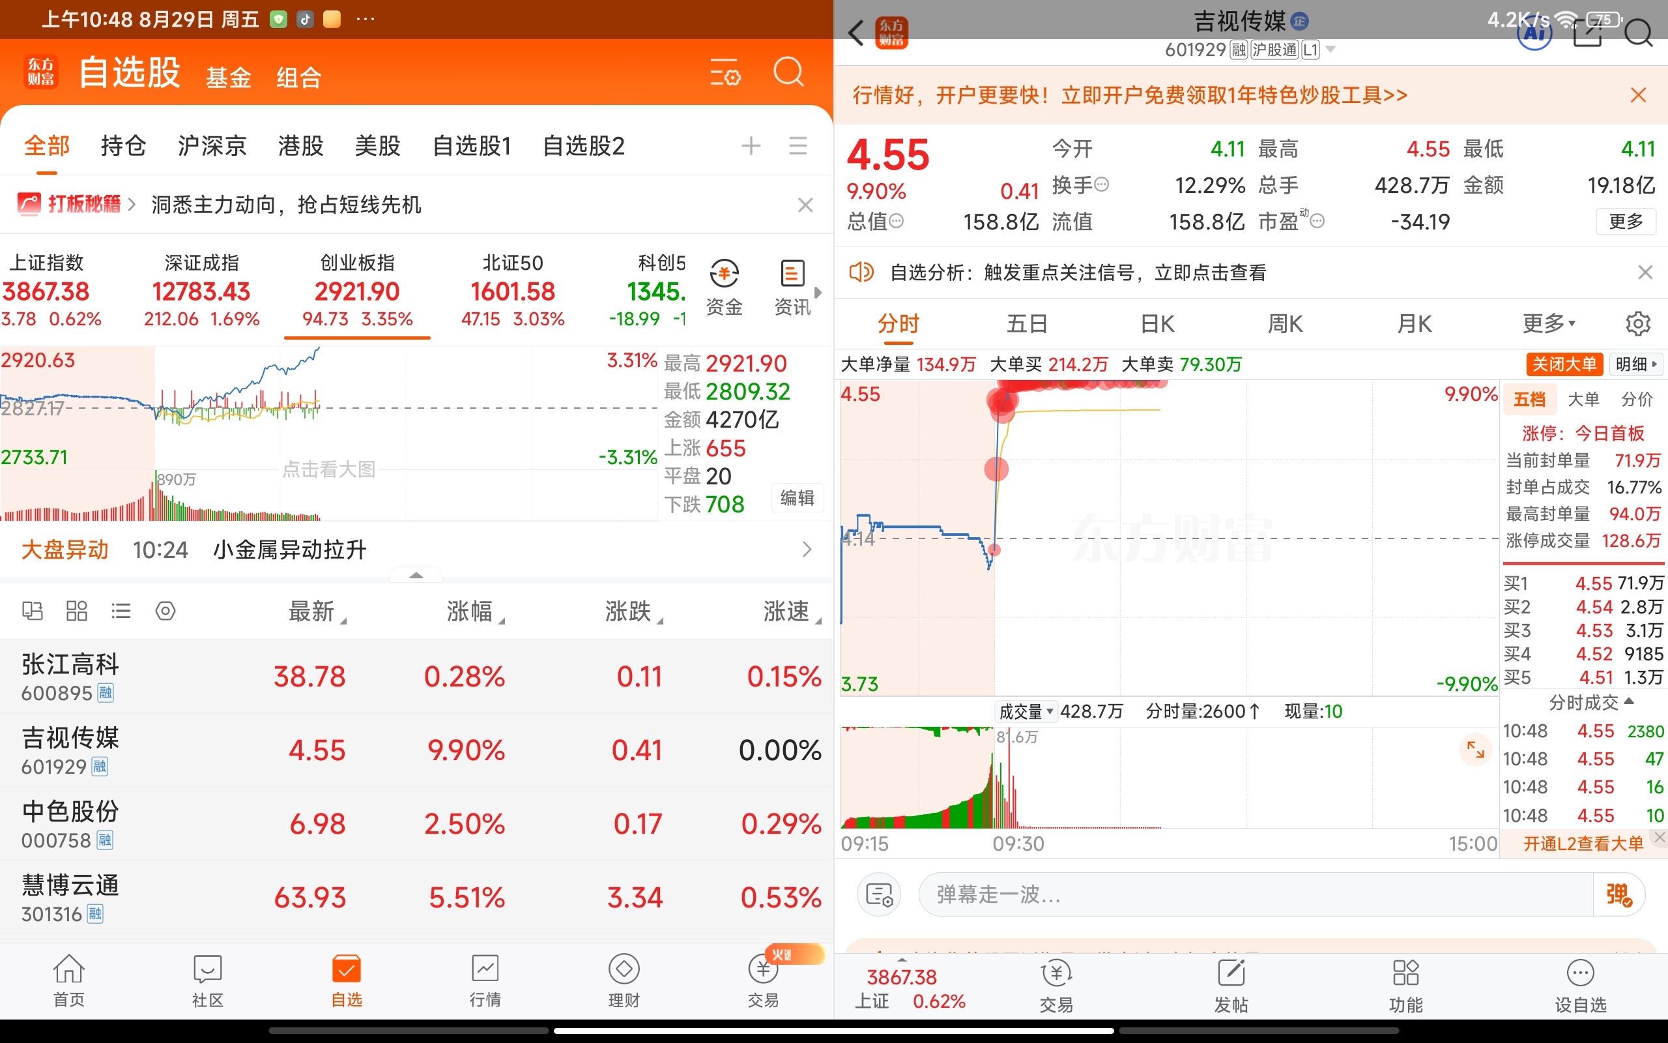Toggle 关闭大单 big order display

click(x=1564, y=364)
